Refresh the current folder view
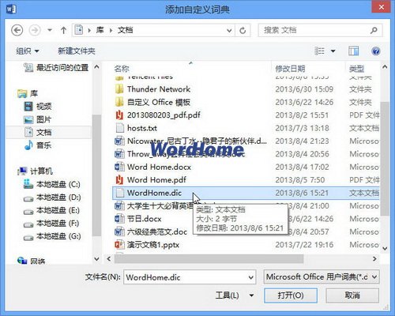The image size is (395, 316). (x=243, y=31)
